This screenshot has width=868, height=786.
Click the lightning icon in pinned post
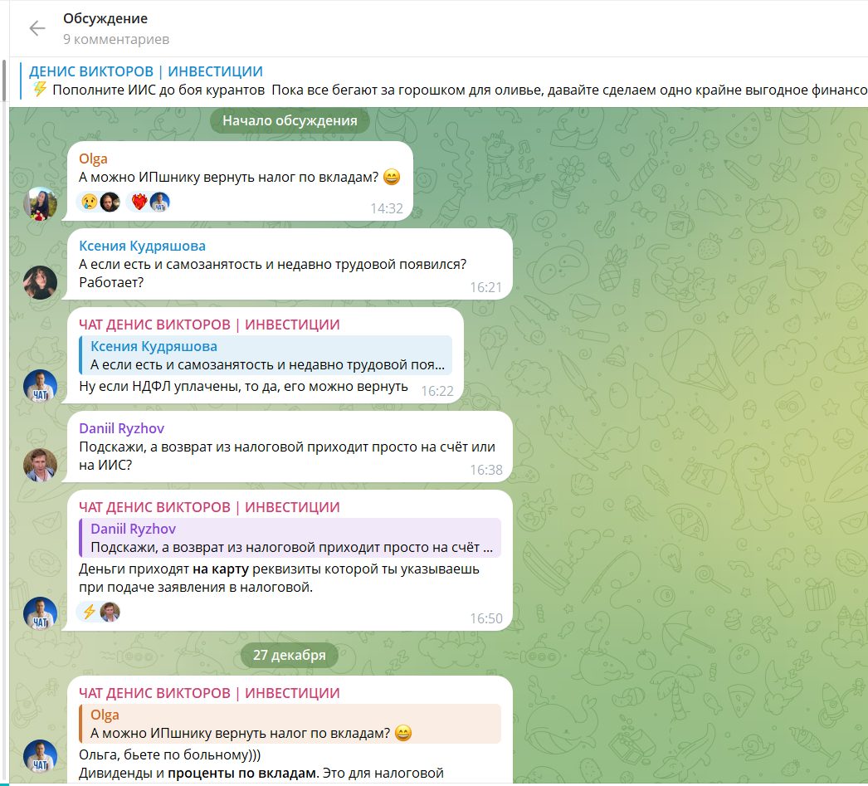(x=39, y=89)
